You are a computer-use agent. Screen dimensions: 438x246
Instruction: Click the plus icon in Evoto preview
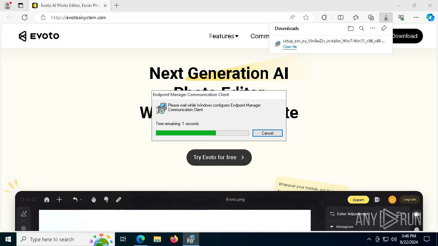59,200
